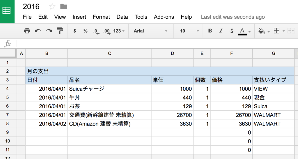Open the Data menu
The width and height of the screenshot is (298, 159).
point(122,17)
